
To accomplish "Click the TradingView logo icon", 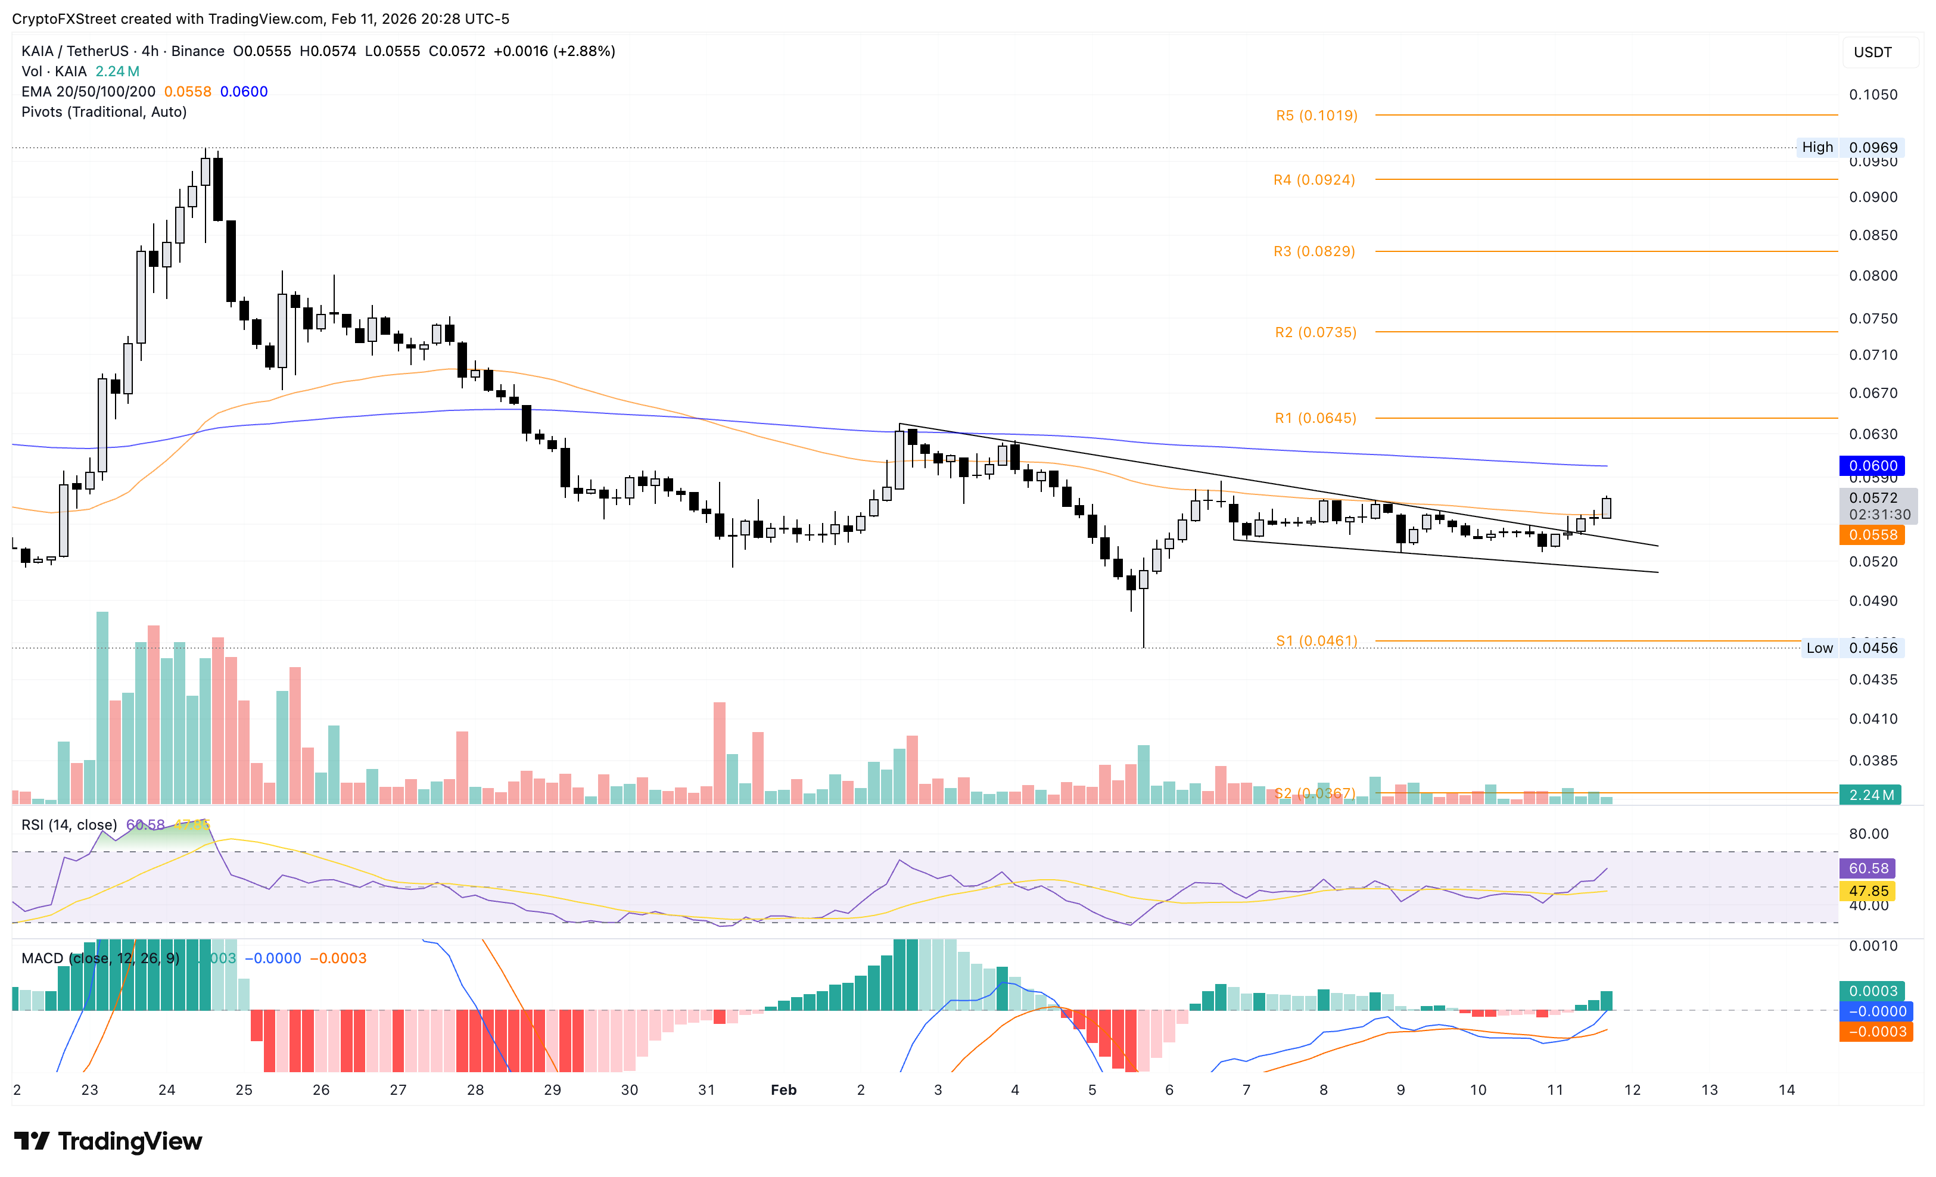I will [32, 1140].
